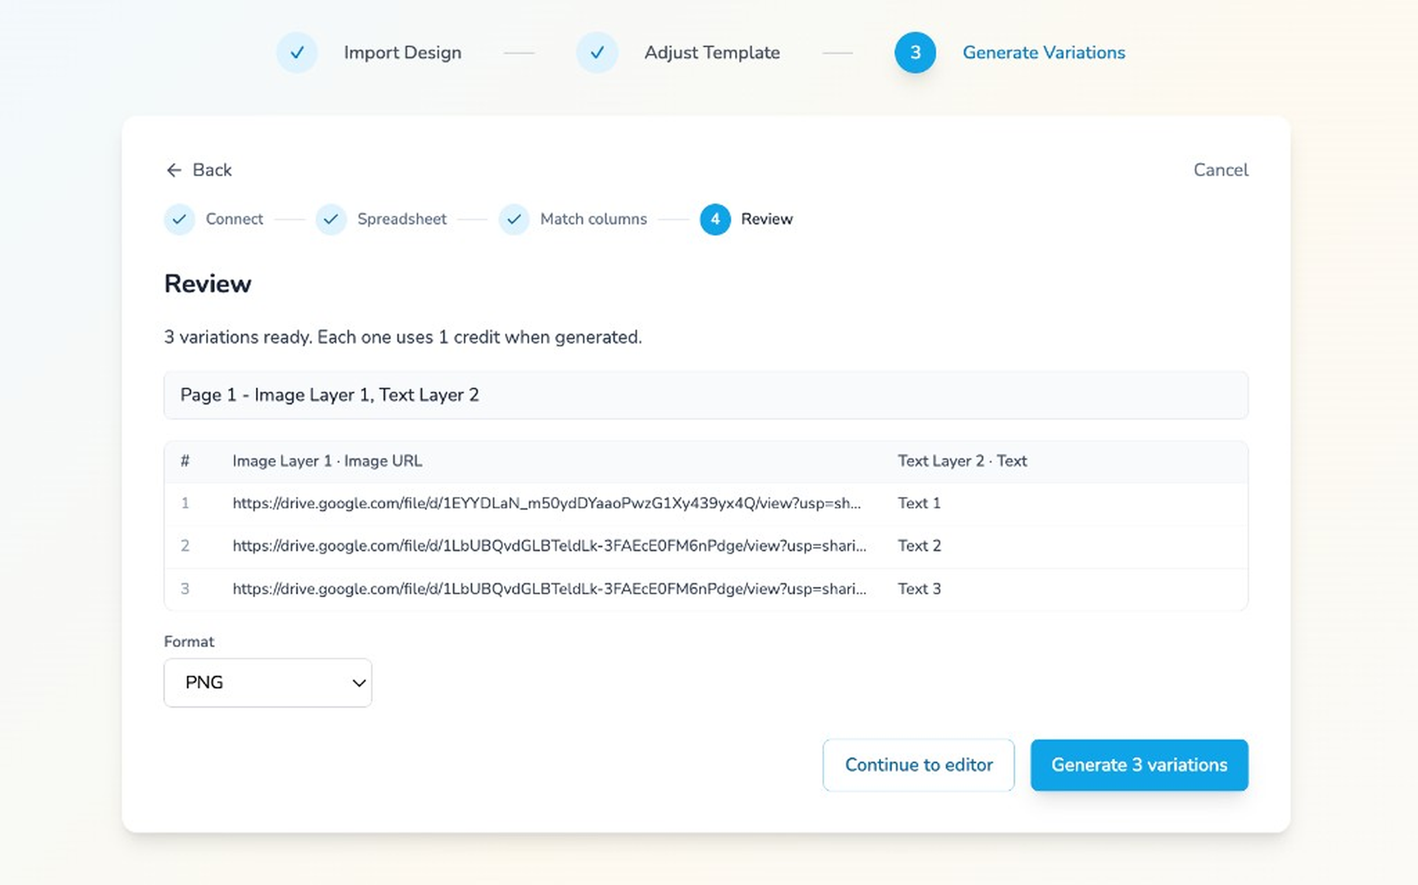This screenshot has width=1418, height=885.
Task: Open the PNG format dropdown
Action: coord(268,682)
